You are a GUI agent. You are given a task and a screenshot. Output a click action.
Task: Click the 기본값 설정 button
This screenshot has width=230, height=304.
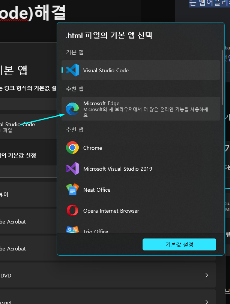tap(179, 244)
